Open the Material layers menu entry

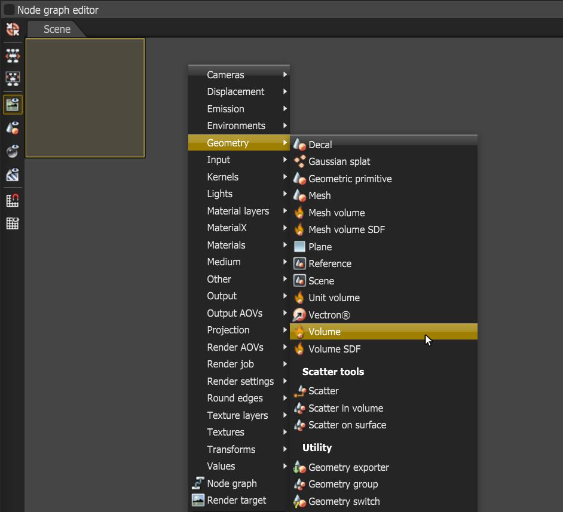coord(239,211)
